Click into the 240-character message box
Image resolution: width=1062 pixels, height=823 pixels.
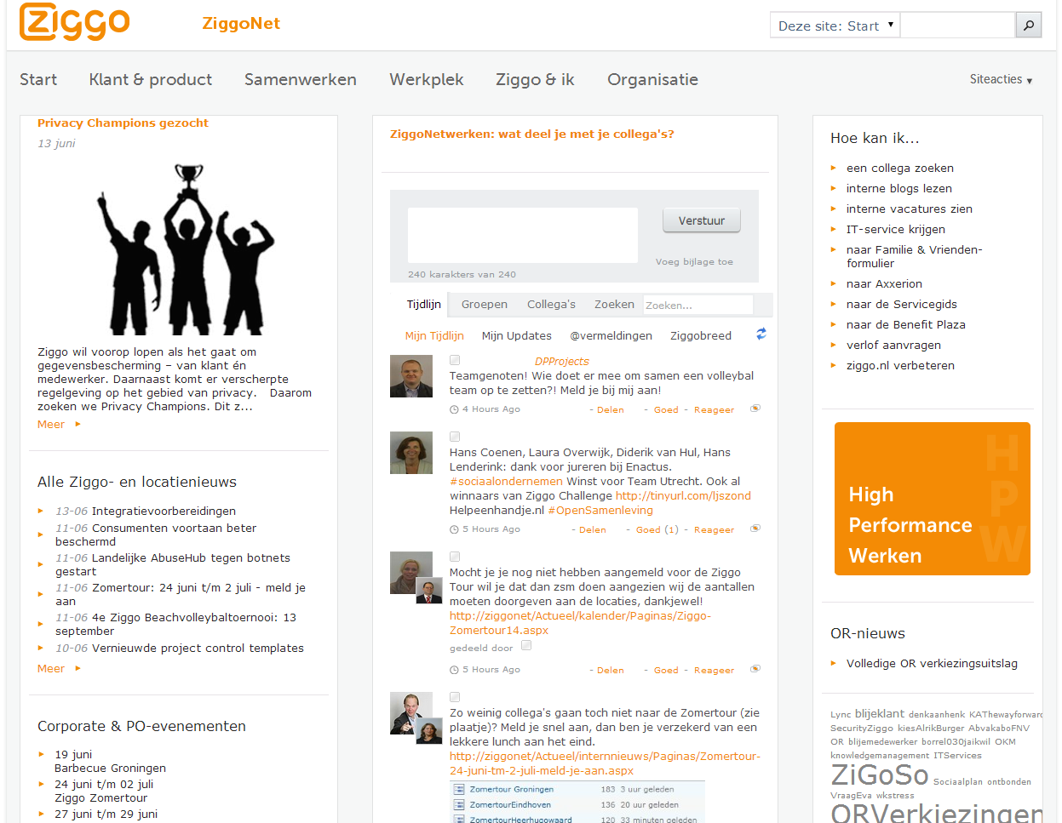click(523, 235)
